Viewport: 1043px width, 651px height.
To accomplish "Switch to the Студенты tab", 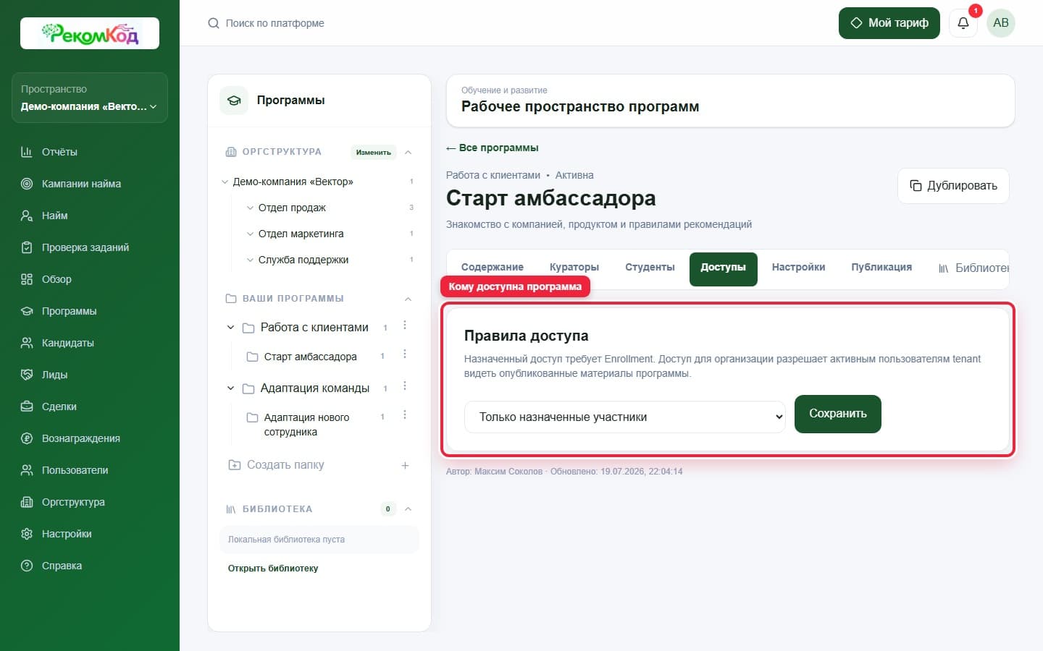I will tap(650, 268).
